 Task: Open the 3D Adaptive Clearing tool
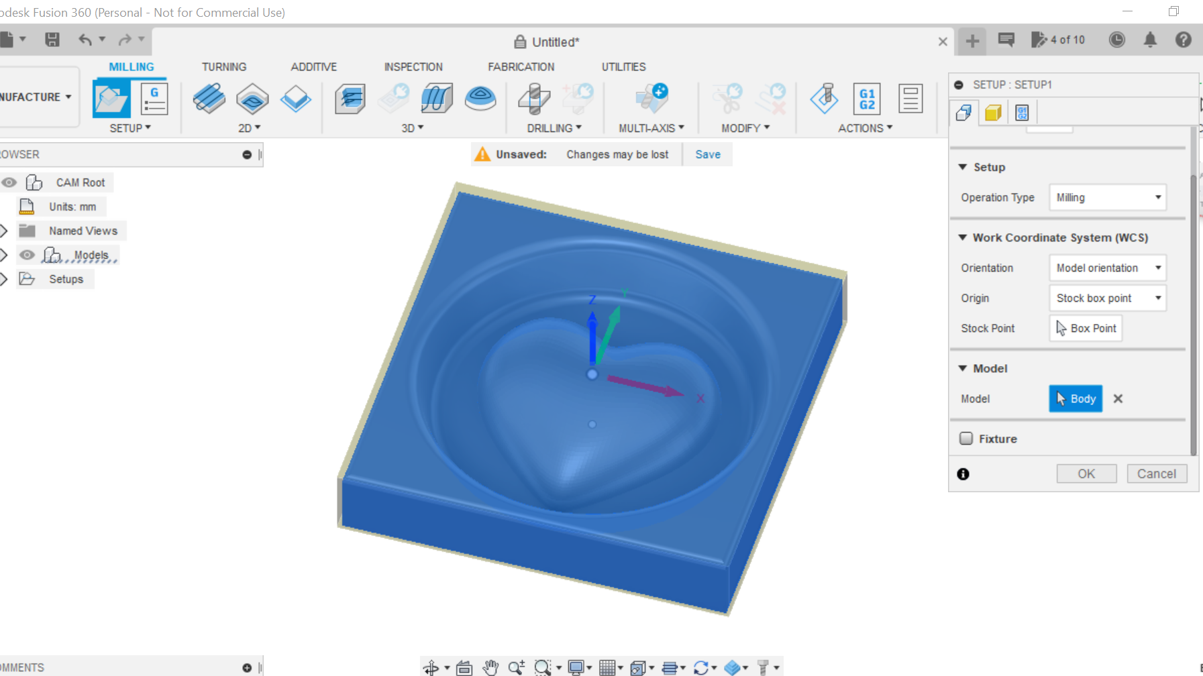[350, 99]
